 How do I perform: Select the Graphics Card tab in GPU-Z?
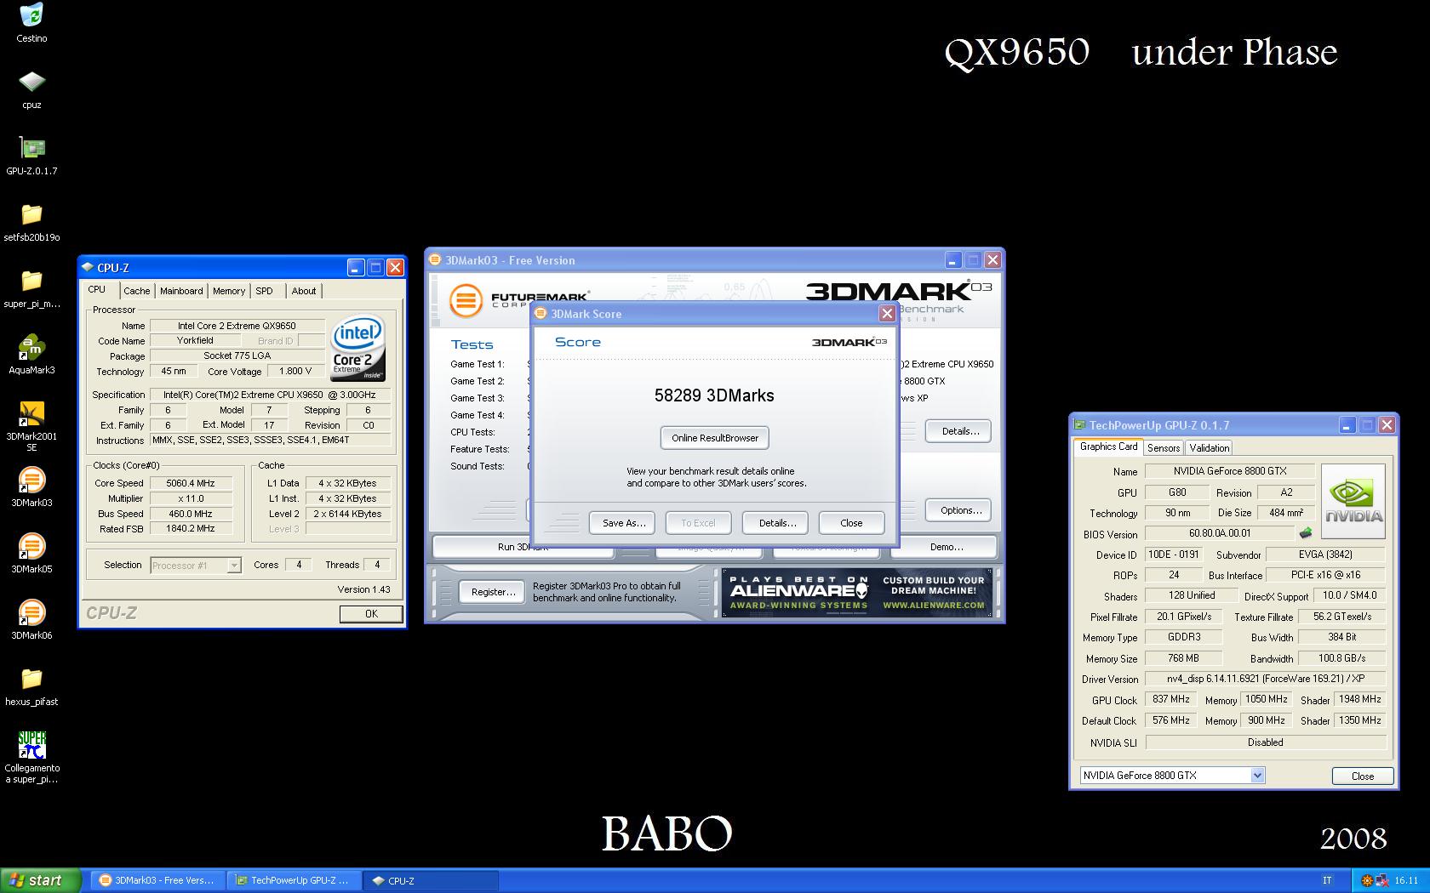pos(1108,446)
